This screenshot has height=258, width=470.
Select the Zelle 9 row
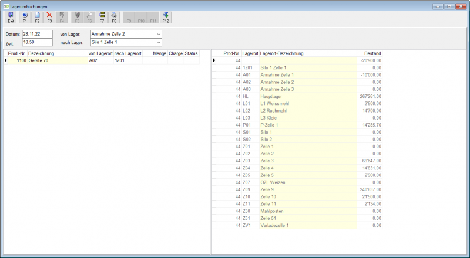click(x=297, y=189)
